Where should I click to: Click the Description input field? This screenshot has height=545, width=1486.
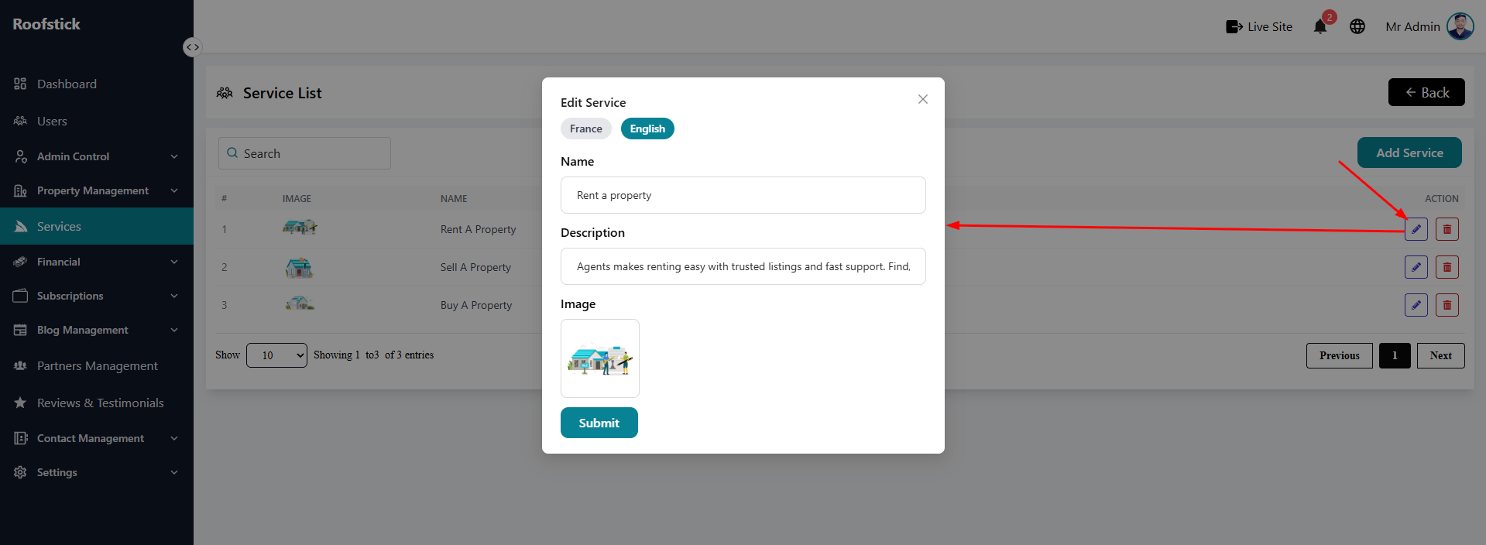(743, 266)
